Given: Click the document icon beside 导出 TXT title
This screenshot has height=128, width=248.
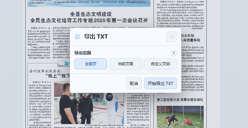Looking at the screenshot, I should [77, 37].
